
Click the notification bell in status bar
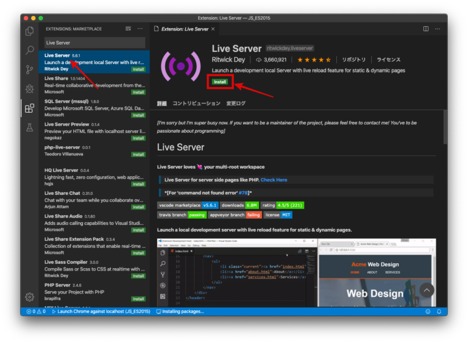(438, 311)
